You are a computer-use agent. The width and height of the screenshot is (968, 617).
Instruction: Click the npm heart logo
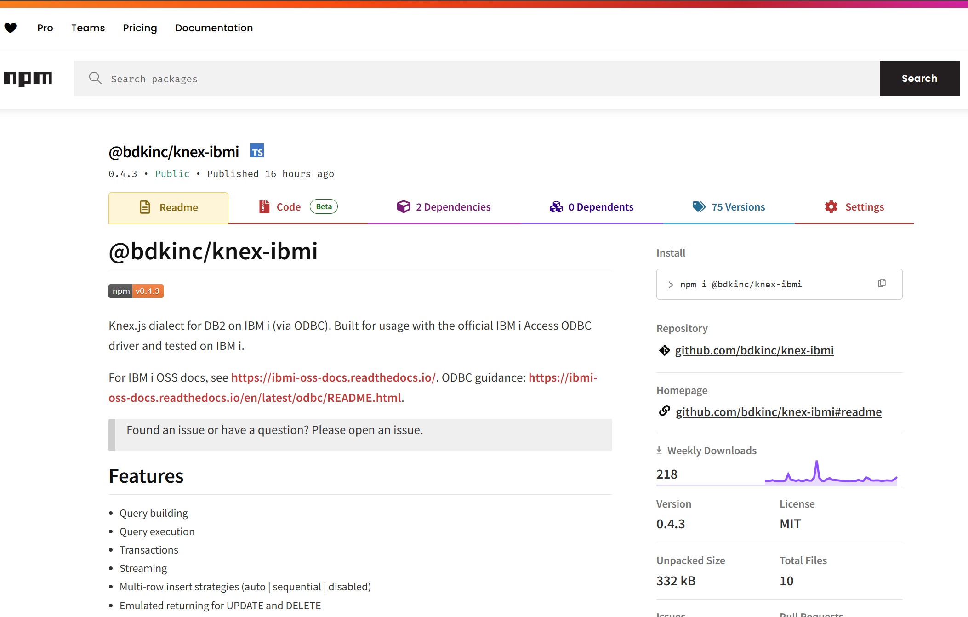coord(11,28)
